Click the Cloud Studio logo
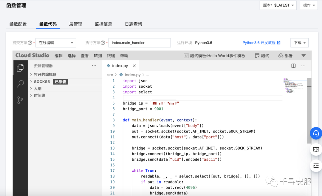 point(32,55)
